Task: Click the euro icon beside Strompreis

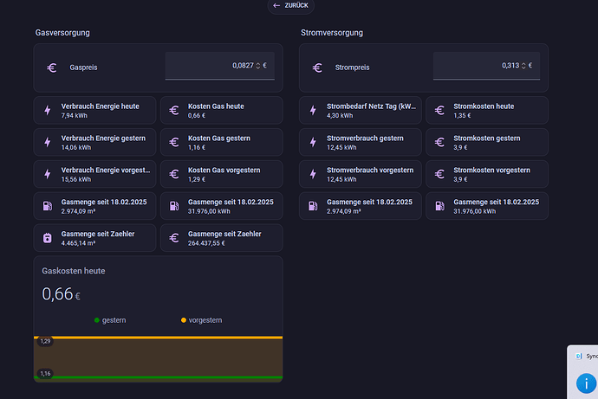Action: coord(317,68)
